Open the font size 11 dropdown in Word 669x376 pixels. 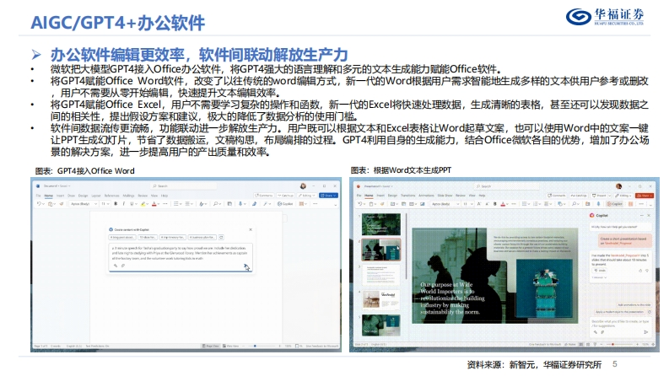[x=105, y=204]
